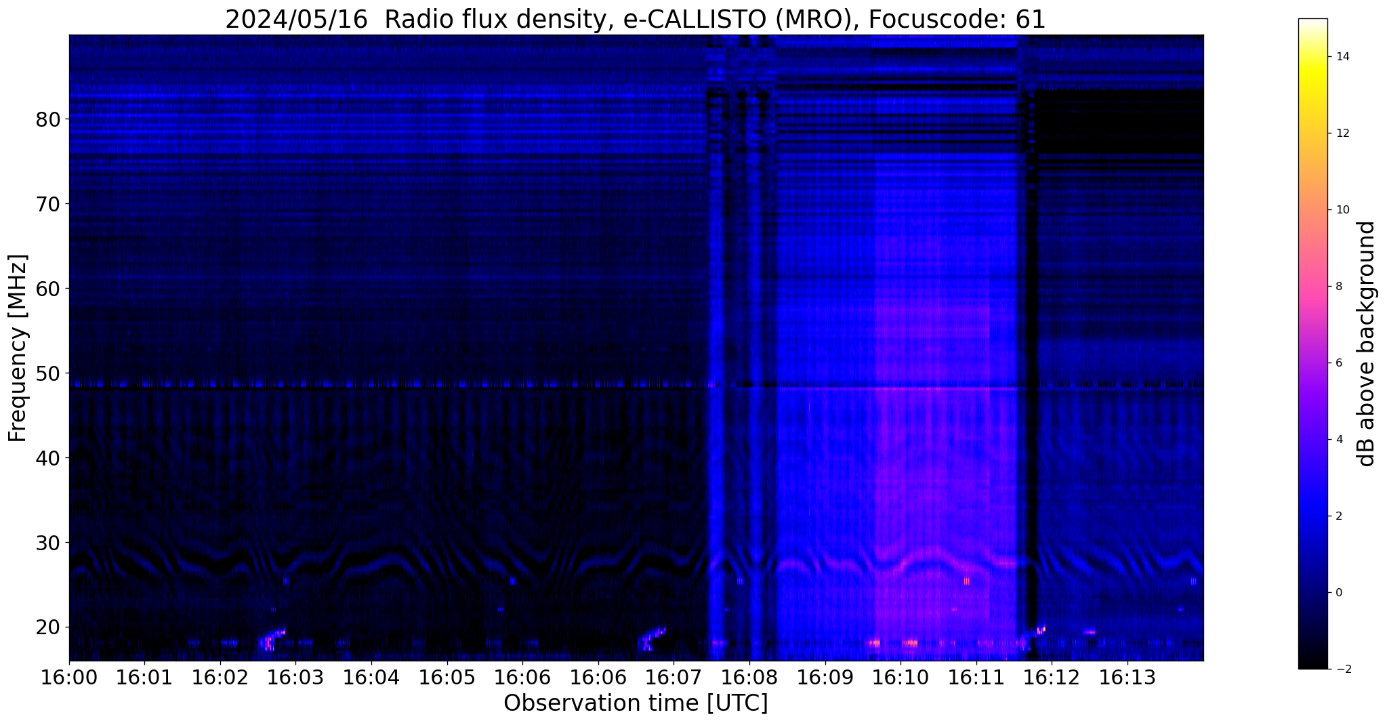Click the 'dB above background' colorbar label
This screenshot has width=1387, height=723.
point(1367,344)
